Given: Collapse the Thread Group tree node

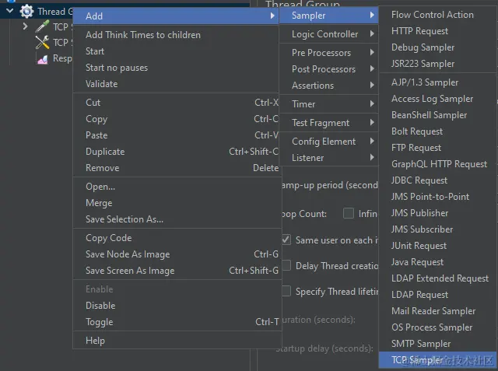Looking at the screenshot, I should point(11,11).
